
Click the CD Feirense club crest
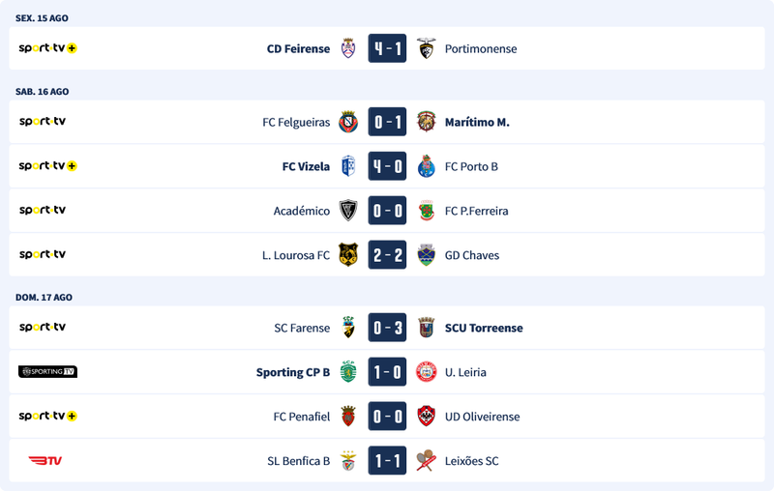pyautogui.click(x=348, y=48)
